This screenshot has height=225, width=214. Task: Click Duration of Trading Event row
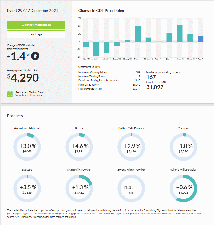click(x=109, y=81)
